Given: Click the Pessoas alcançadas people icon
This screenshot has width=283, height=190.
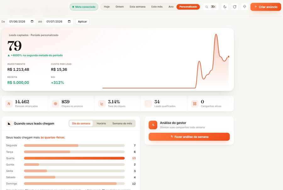Looking at the screenshot, I should (9, 104).
